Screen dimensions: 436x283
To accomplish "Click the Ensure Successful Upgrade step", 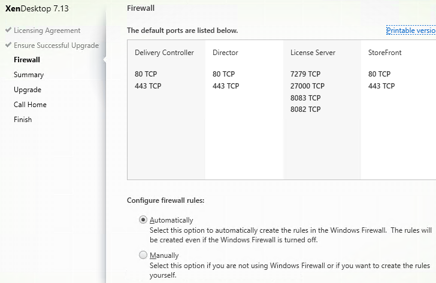I will click(56, 45).
